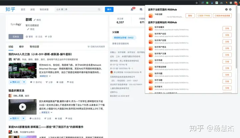The height and width of the screenshot is (138, 240).
Task: Click the blue 提问 button
Action: coord(109,9)
